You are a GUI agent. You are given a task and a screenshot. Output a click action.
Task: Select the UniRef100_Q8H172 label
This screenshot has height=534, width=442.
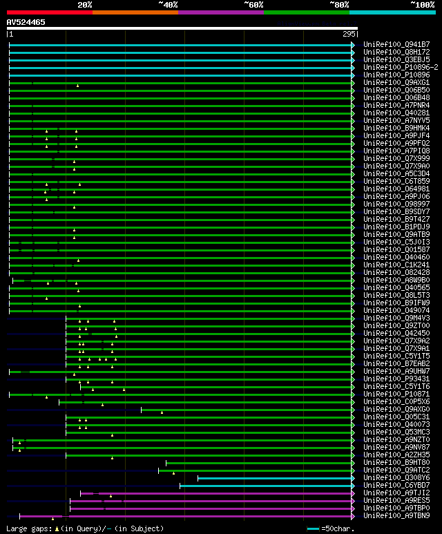point(396,52)
